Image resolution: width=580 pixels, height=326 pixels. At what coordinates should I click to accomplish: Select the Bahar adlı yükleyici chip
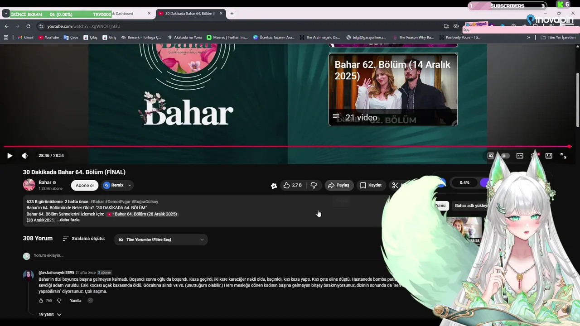tap(471, 206)
